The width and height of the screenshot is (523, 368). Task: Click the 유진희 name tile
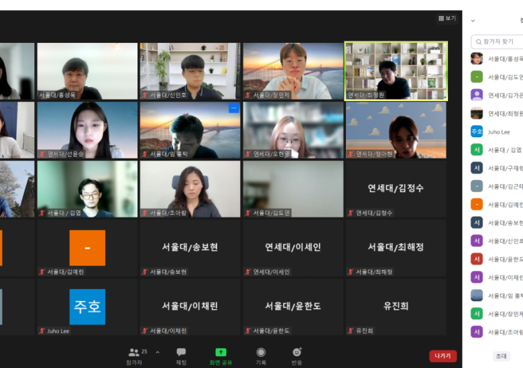click(396, 306)
